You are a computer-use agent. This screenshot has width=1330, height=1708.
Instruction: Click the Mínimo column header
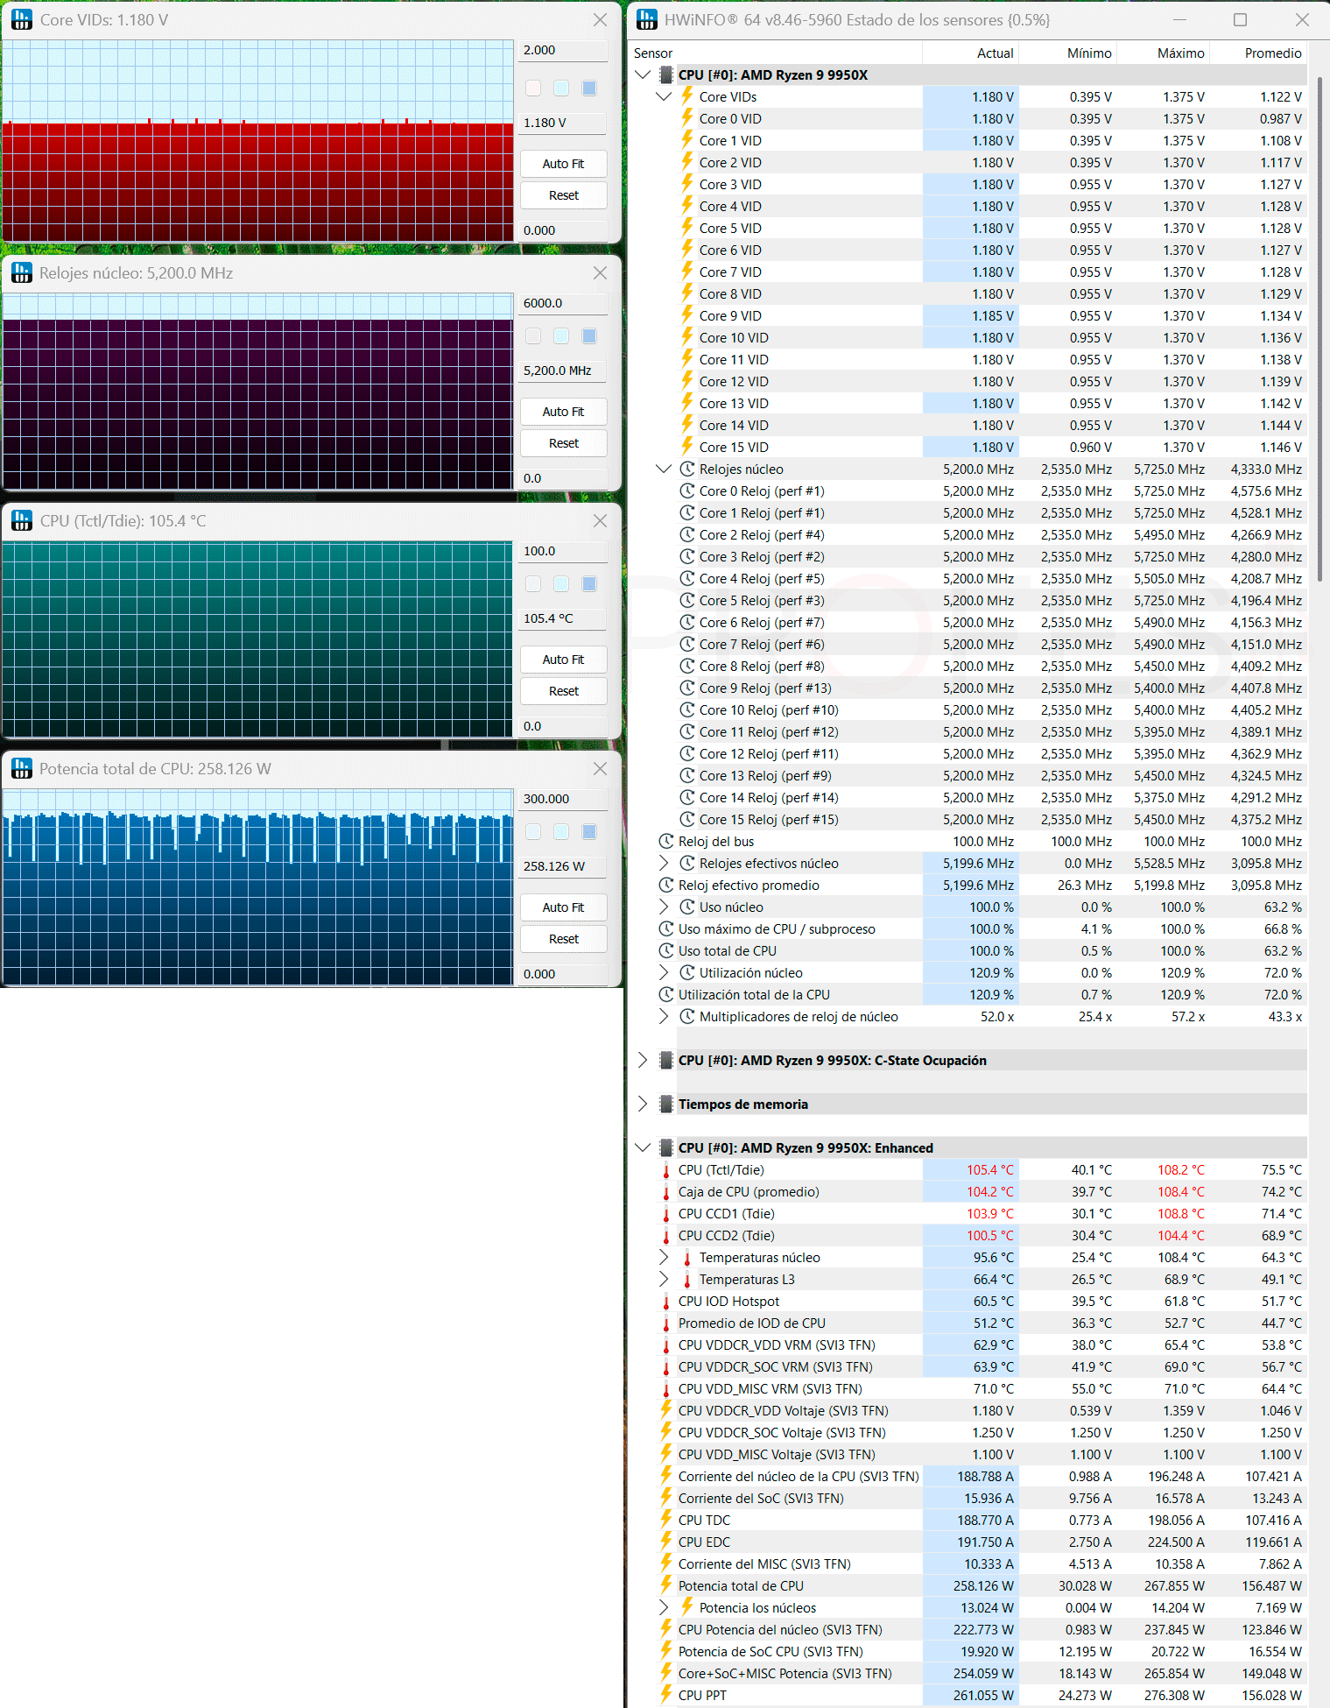coord(1068,53)
